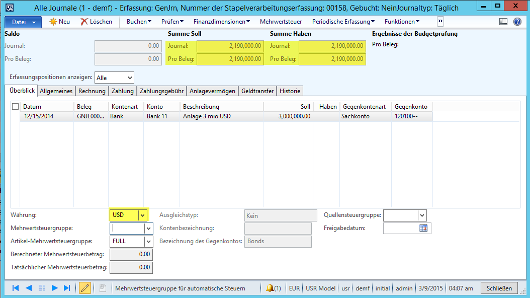530x298 pixels.
Task: Open the Quellensteuergruppe dropdown
Action: [x=422, y=215]
